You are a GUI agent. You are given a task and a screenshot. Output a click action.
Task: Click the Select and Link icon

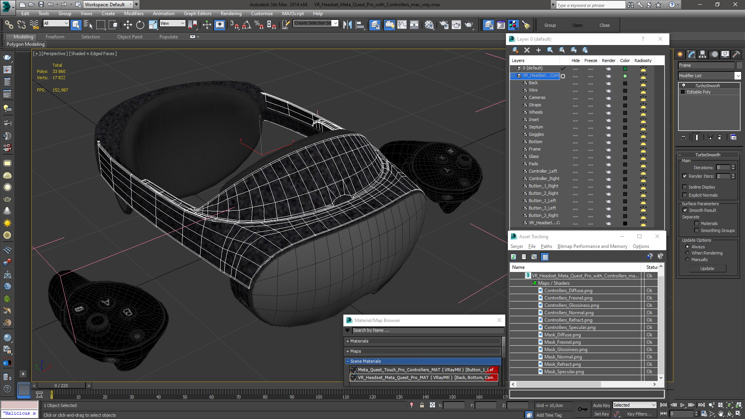(9, 25)
